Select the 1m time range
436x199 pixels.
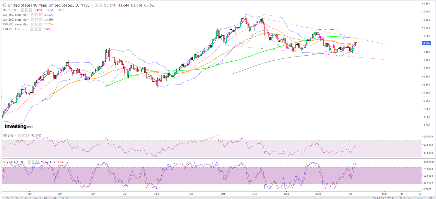36,198
